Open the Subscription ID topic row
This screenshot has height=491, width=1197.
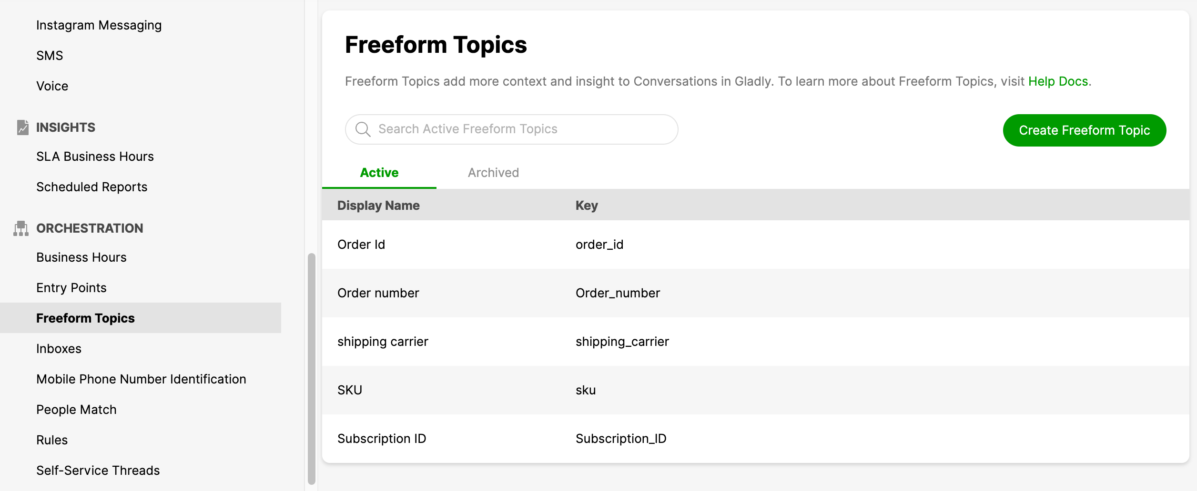click(x=756, y=439)
